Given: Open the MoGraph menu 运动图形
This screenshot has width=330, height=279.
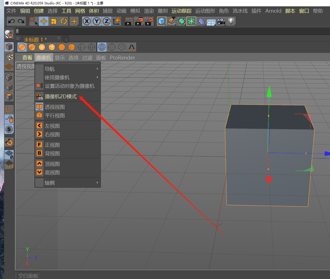Looking at the screenshot, I should click(x=205, y=11).
